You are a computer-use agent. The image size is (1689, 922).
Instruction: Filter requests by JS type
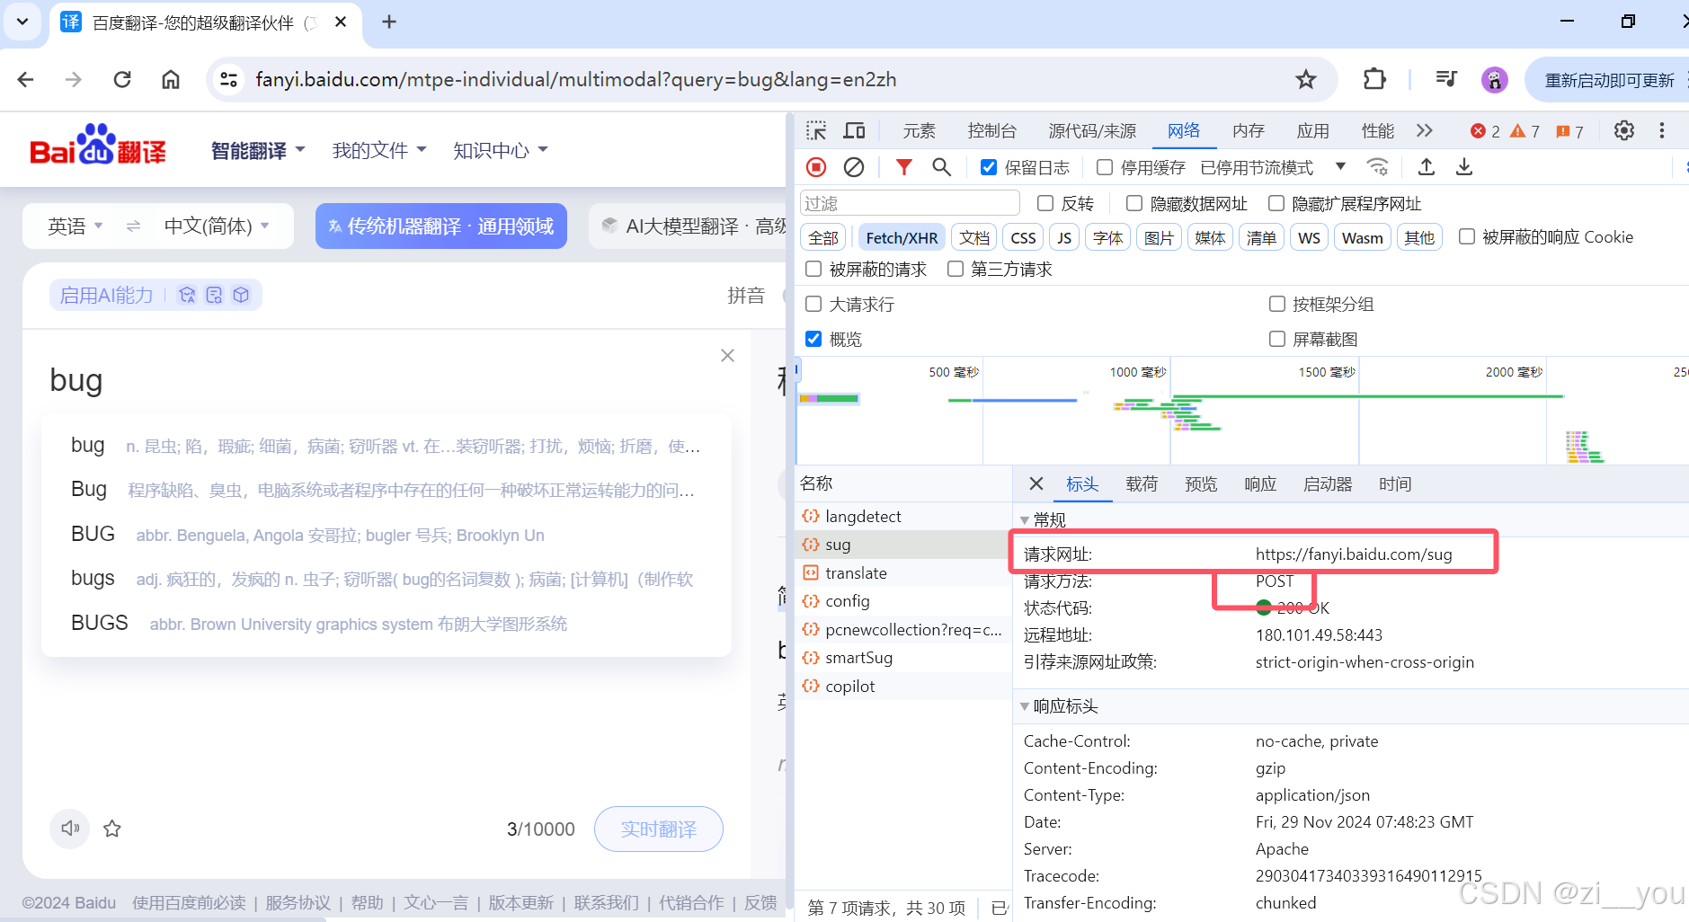click(1064, 237)
